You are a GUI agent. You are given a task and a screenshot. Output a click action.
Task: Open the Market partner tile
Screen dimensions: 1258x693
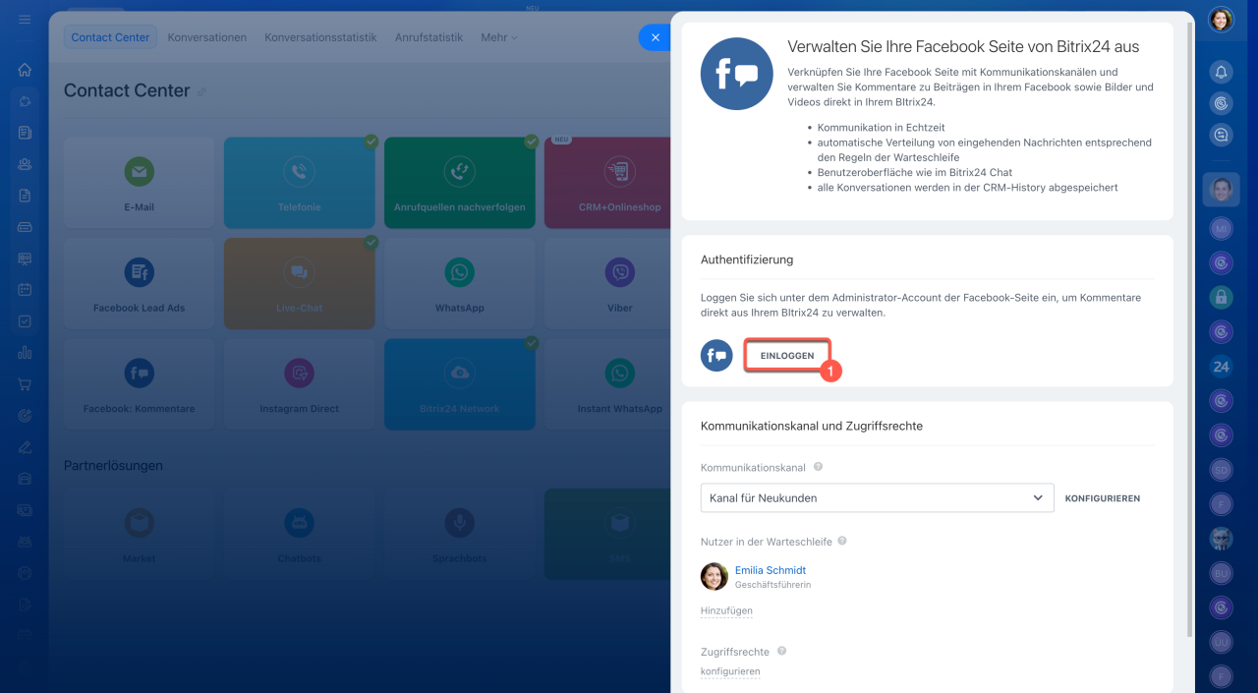[139, 534]
